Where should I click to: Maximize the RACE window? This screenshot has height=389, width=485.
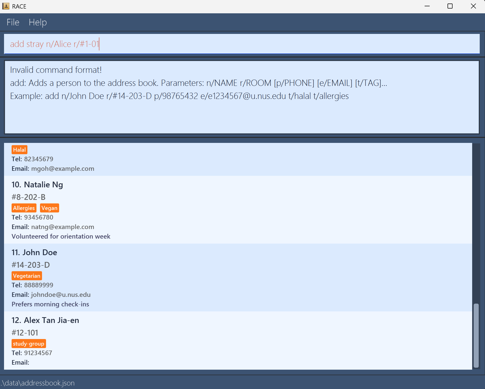(x=450, y=6)
